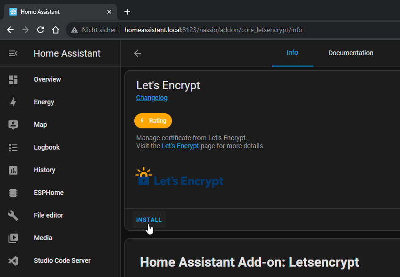400x277 pixels.
Task: Follow the Let's Encrypt page link
Action: [x=180, y=146]
